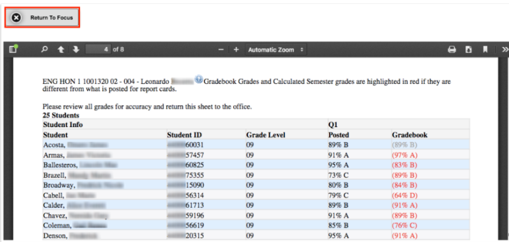Select the Student ID column header

click(x=184, y=135)
